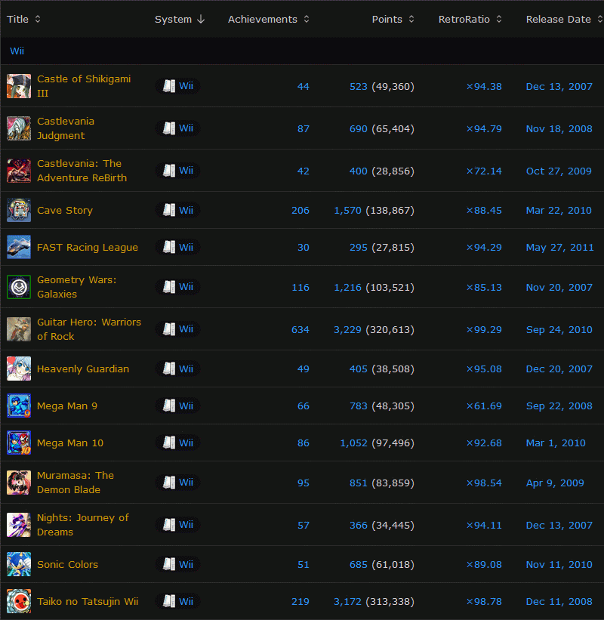Screen dimensions: 604x620
Task: Click the Mega Man 9 game icon
Action: (19, 406)
